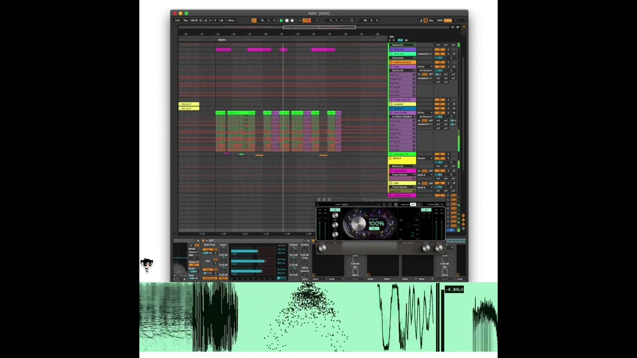Solo the flute key track
The height and width of the screenshot is (358, 637).
[x=448, y=54]
